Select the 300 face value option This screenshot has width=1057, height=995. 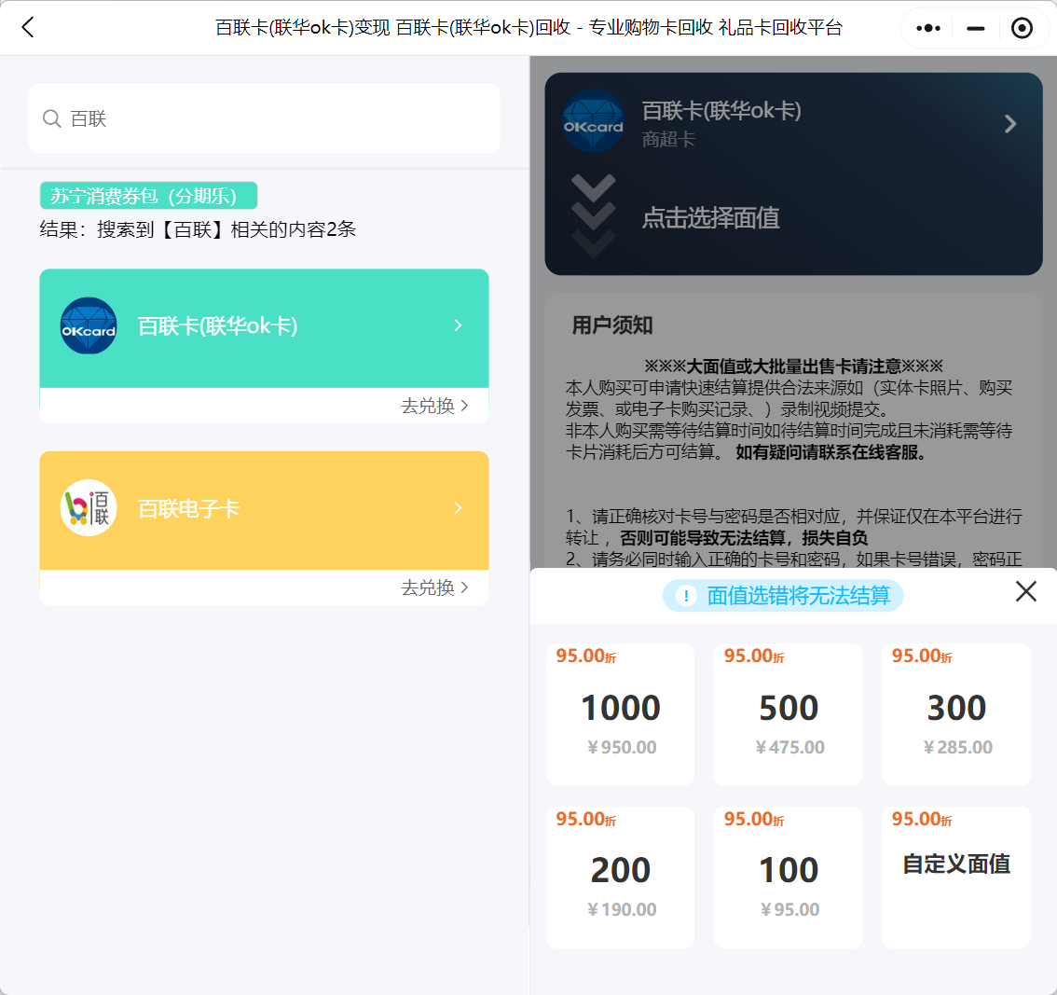click(956, 714)
